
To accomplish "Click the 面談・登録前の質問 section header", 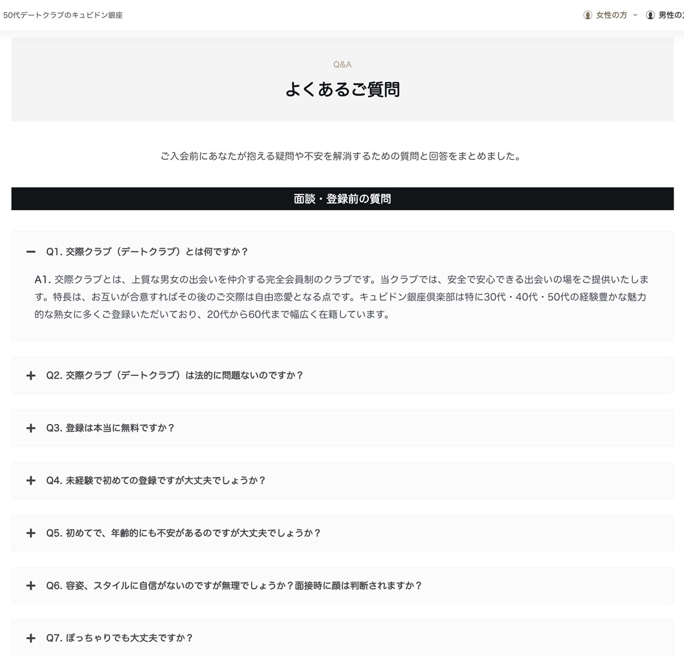I will [342, 198].
